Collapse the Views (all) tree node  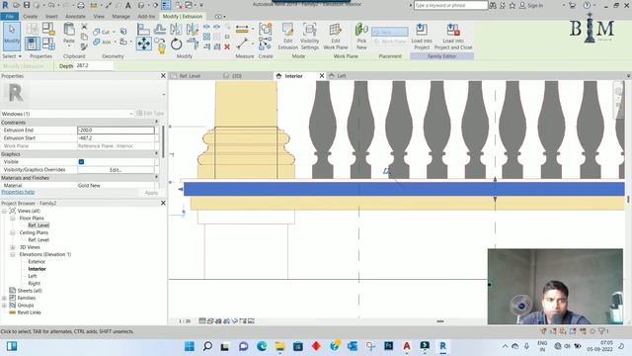pos(4,211)
